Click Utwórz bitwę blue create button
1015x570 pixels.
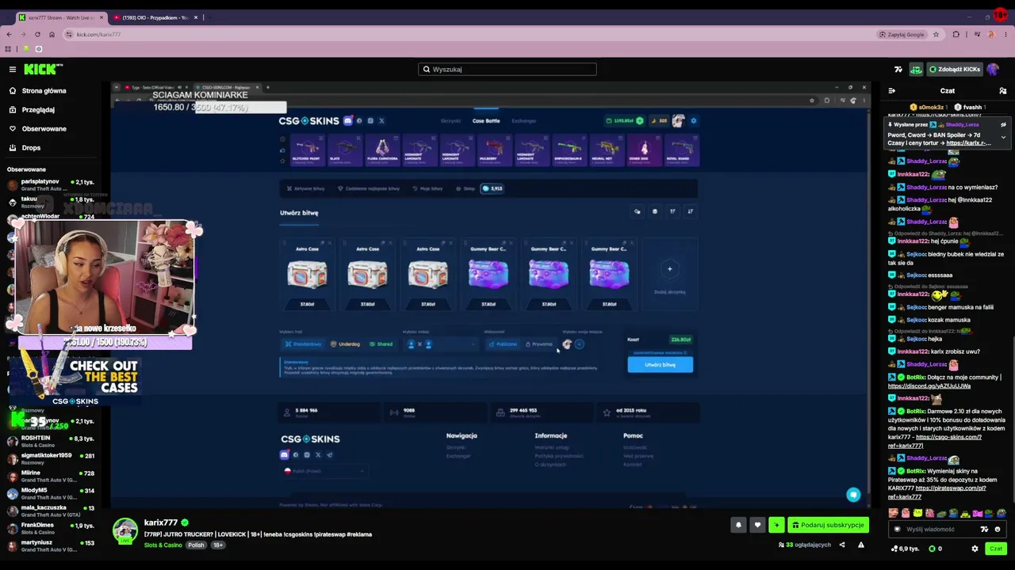pyautogui.click(x=660, y=365)
